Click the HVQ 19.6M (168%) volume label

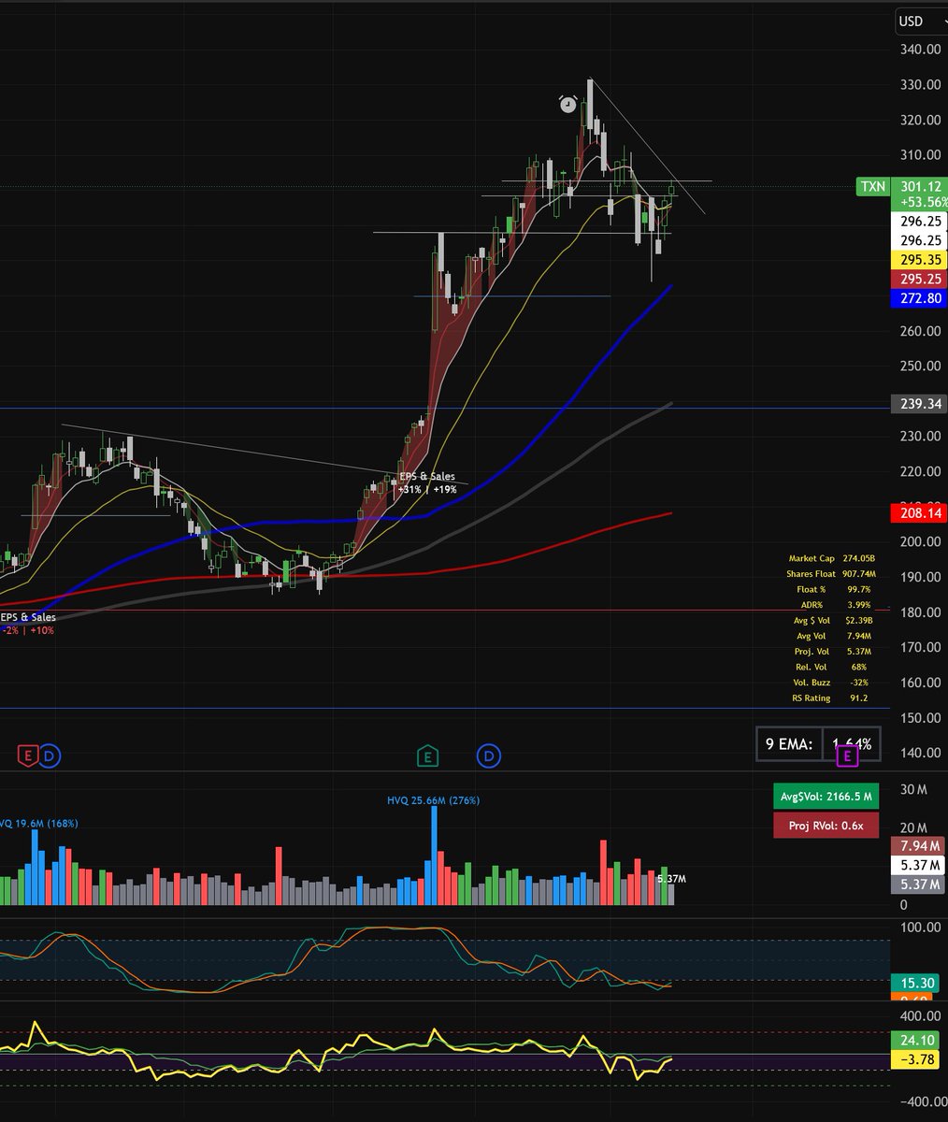point(39,824)
